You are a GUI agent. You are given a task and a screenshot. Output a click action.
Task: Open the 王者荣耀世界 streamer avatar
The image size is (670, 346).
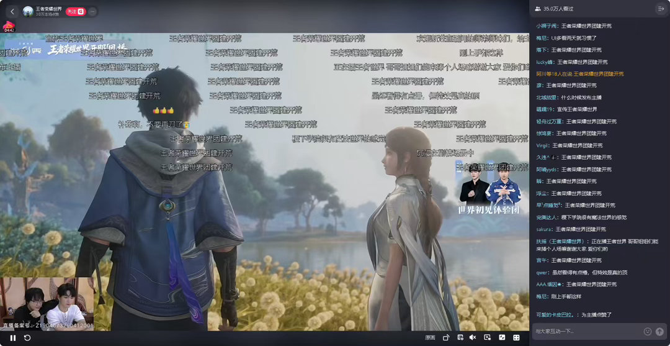28,12
